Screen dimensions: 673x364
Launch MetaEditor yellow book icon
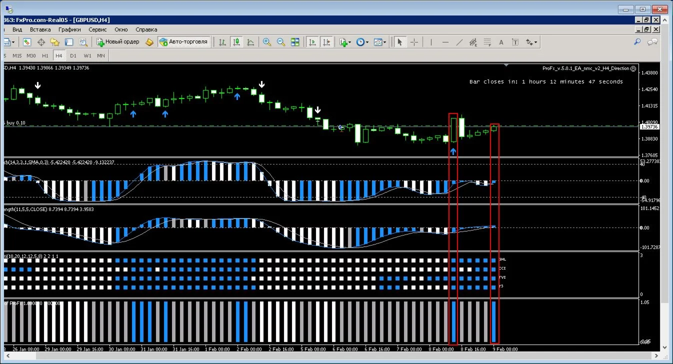click(x=149, y=42)
